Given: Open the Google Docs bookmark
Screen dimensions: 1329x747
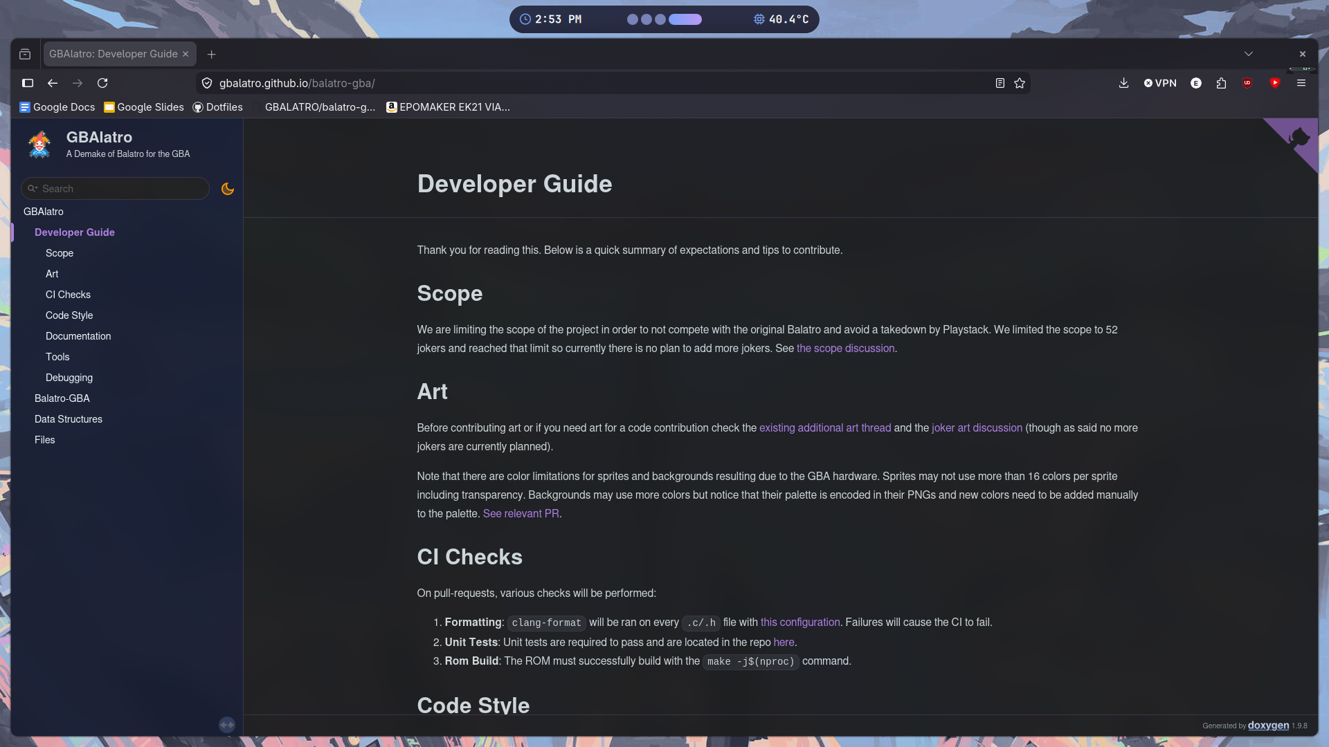Looking at the screenshot, I should click(x=57, y=107).
